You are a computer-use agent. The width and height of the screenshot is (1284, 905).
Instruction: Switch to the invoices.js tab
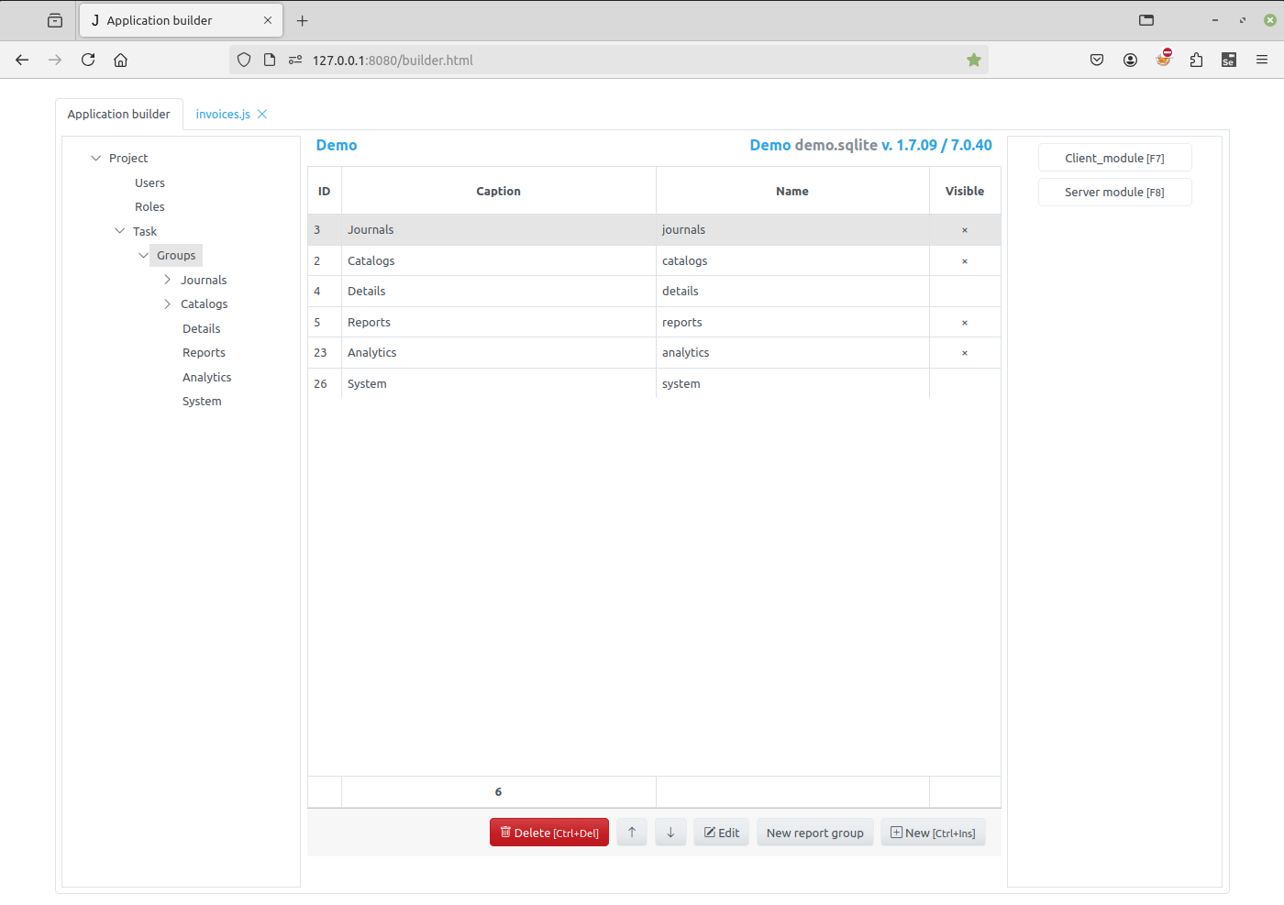click(223, 115)
